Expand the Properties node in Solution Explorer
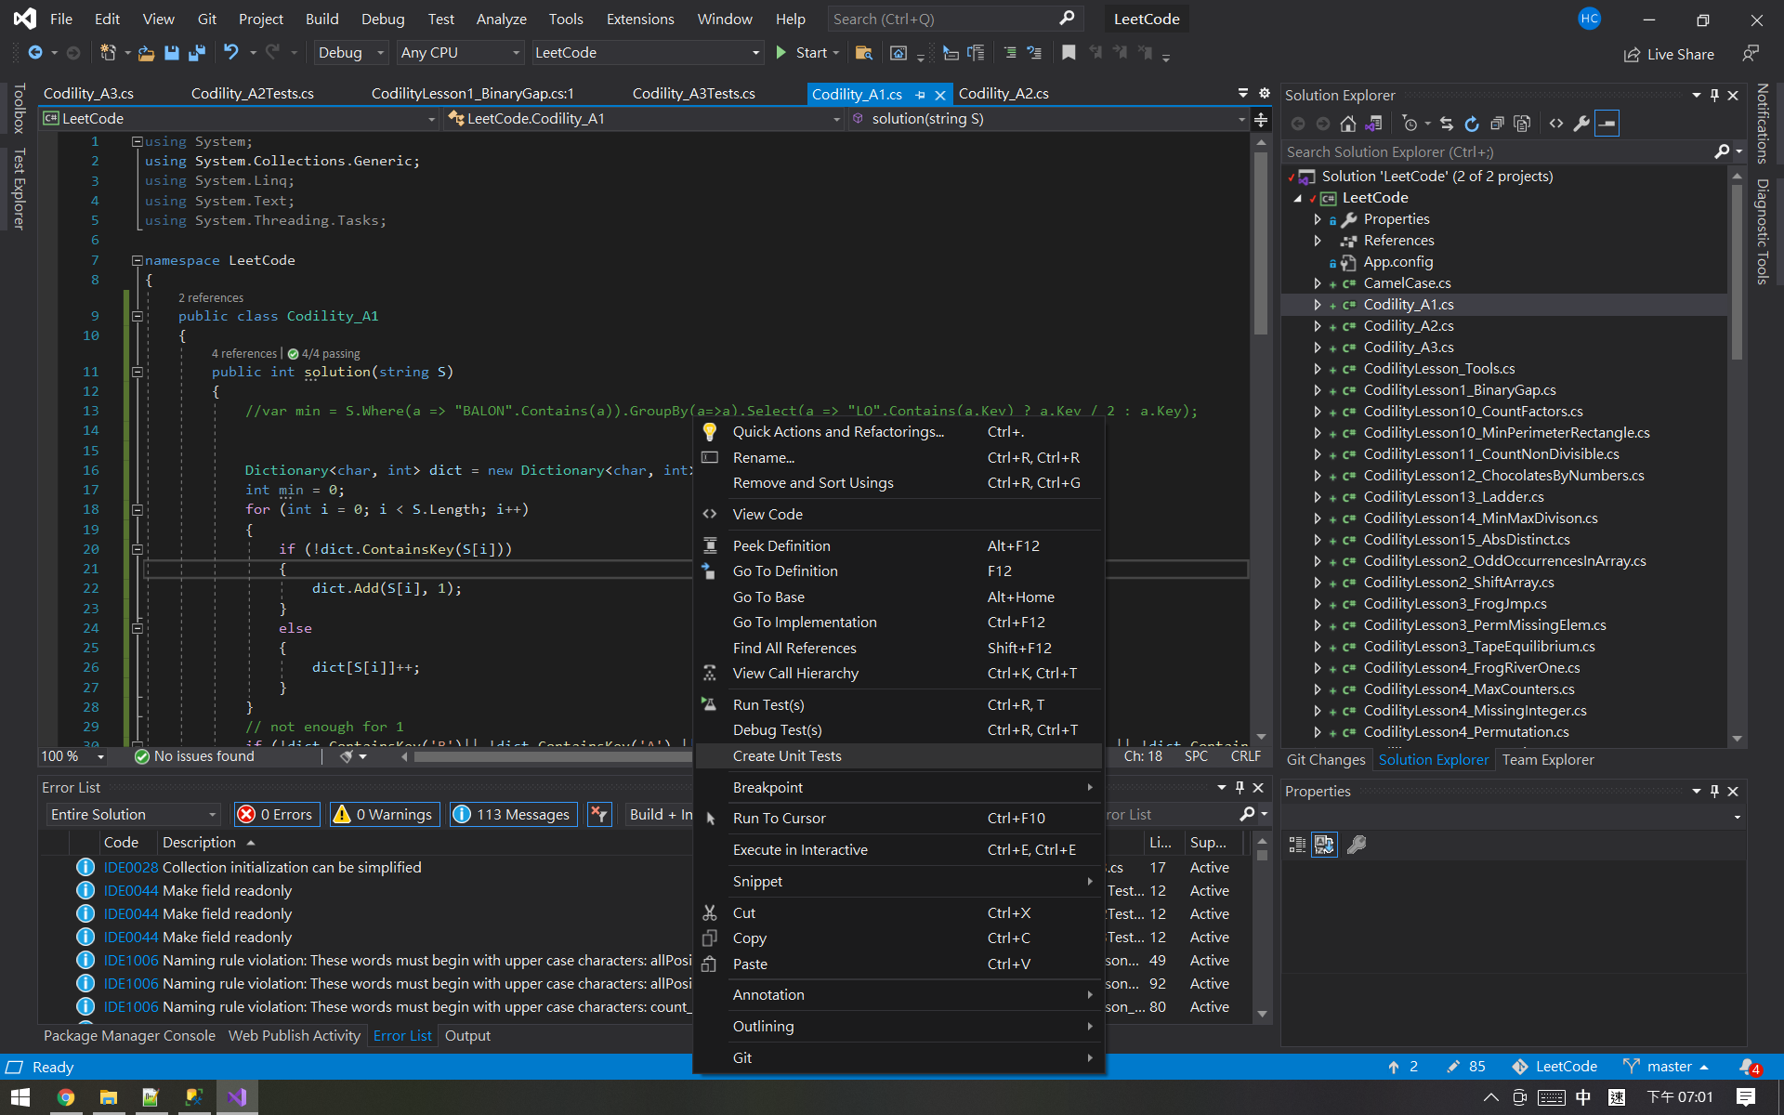The height and width of the screenshot is (1115, 1784). tap(1318, 219)
